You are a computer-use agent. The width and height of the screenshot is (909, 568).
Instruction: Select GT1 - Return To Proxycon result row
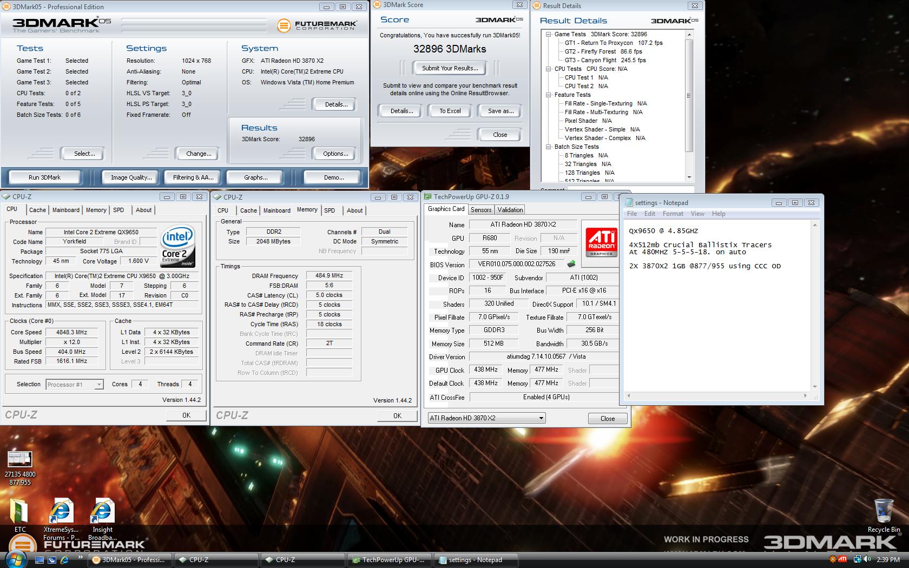[614, 43]
